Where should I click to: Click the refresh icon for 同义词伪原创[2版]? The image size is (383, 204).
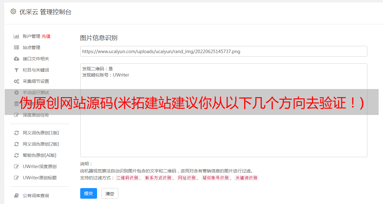pos(17,144)
